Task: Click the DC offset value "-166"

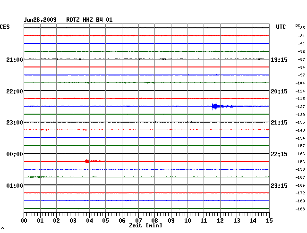Action: point(300,185)
